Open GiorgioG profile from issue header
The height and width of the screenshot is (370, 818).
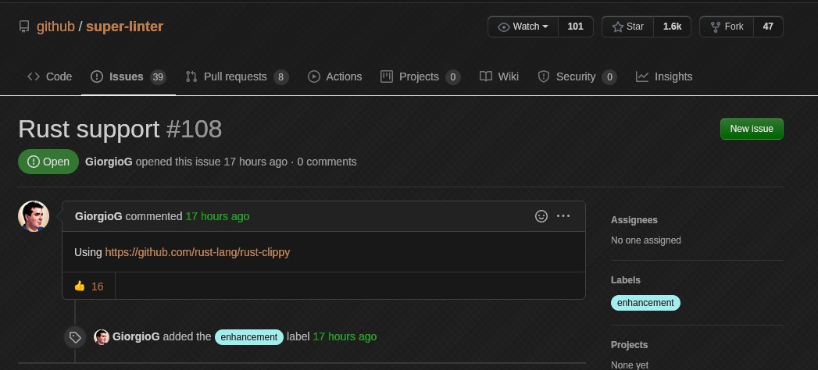tap(109, 162)
